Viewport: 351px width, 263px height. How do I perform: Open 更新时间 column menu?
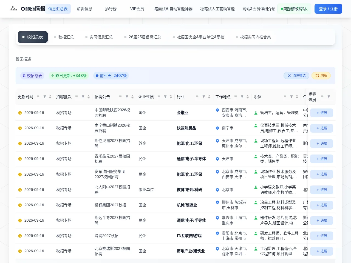coord(38,97)
